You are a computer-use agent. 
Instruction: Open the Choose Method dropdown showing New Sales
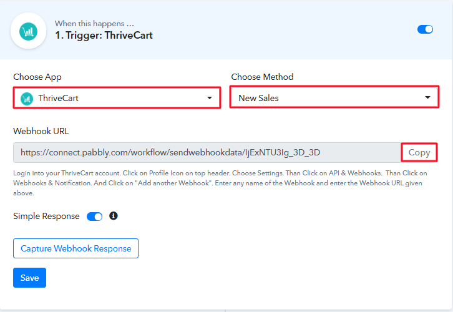point(334,97)
